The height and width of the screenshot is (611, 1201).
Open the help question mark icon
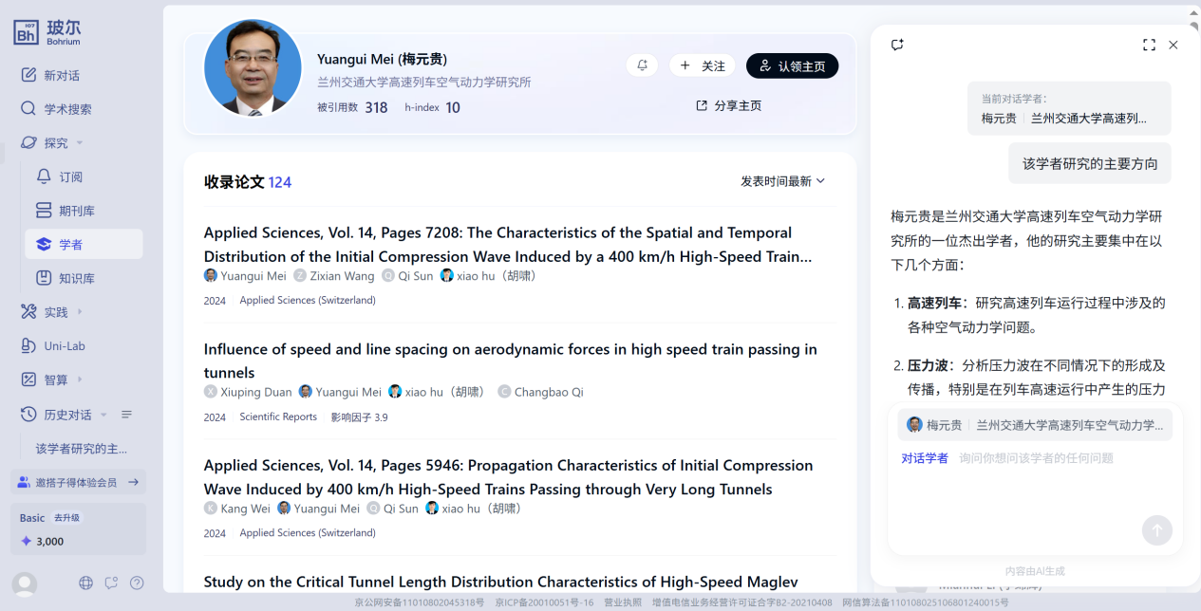point(137,583)
